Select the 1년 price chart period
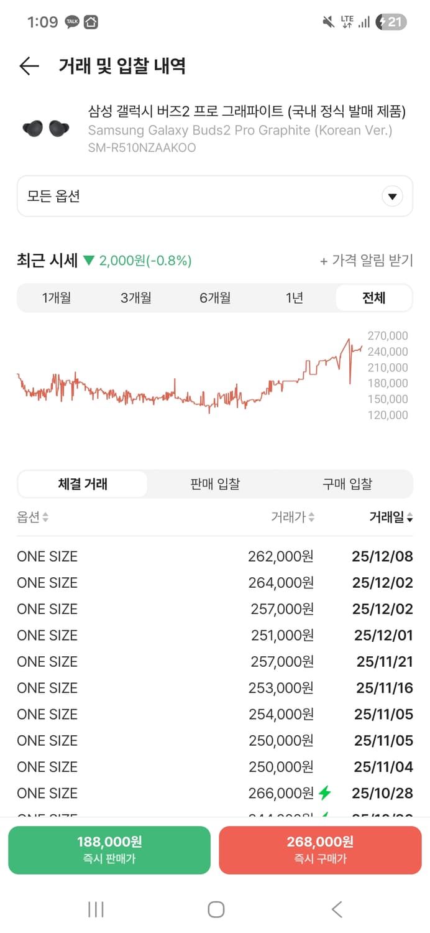Image resolution: width=430 pixels, height=933 pixels. click(x=294, y=297)
